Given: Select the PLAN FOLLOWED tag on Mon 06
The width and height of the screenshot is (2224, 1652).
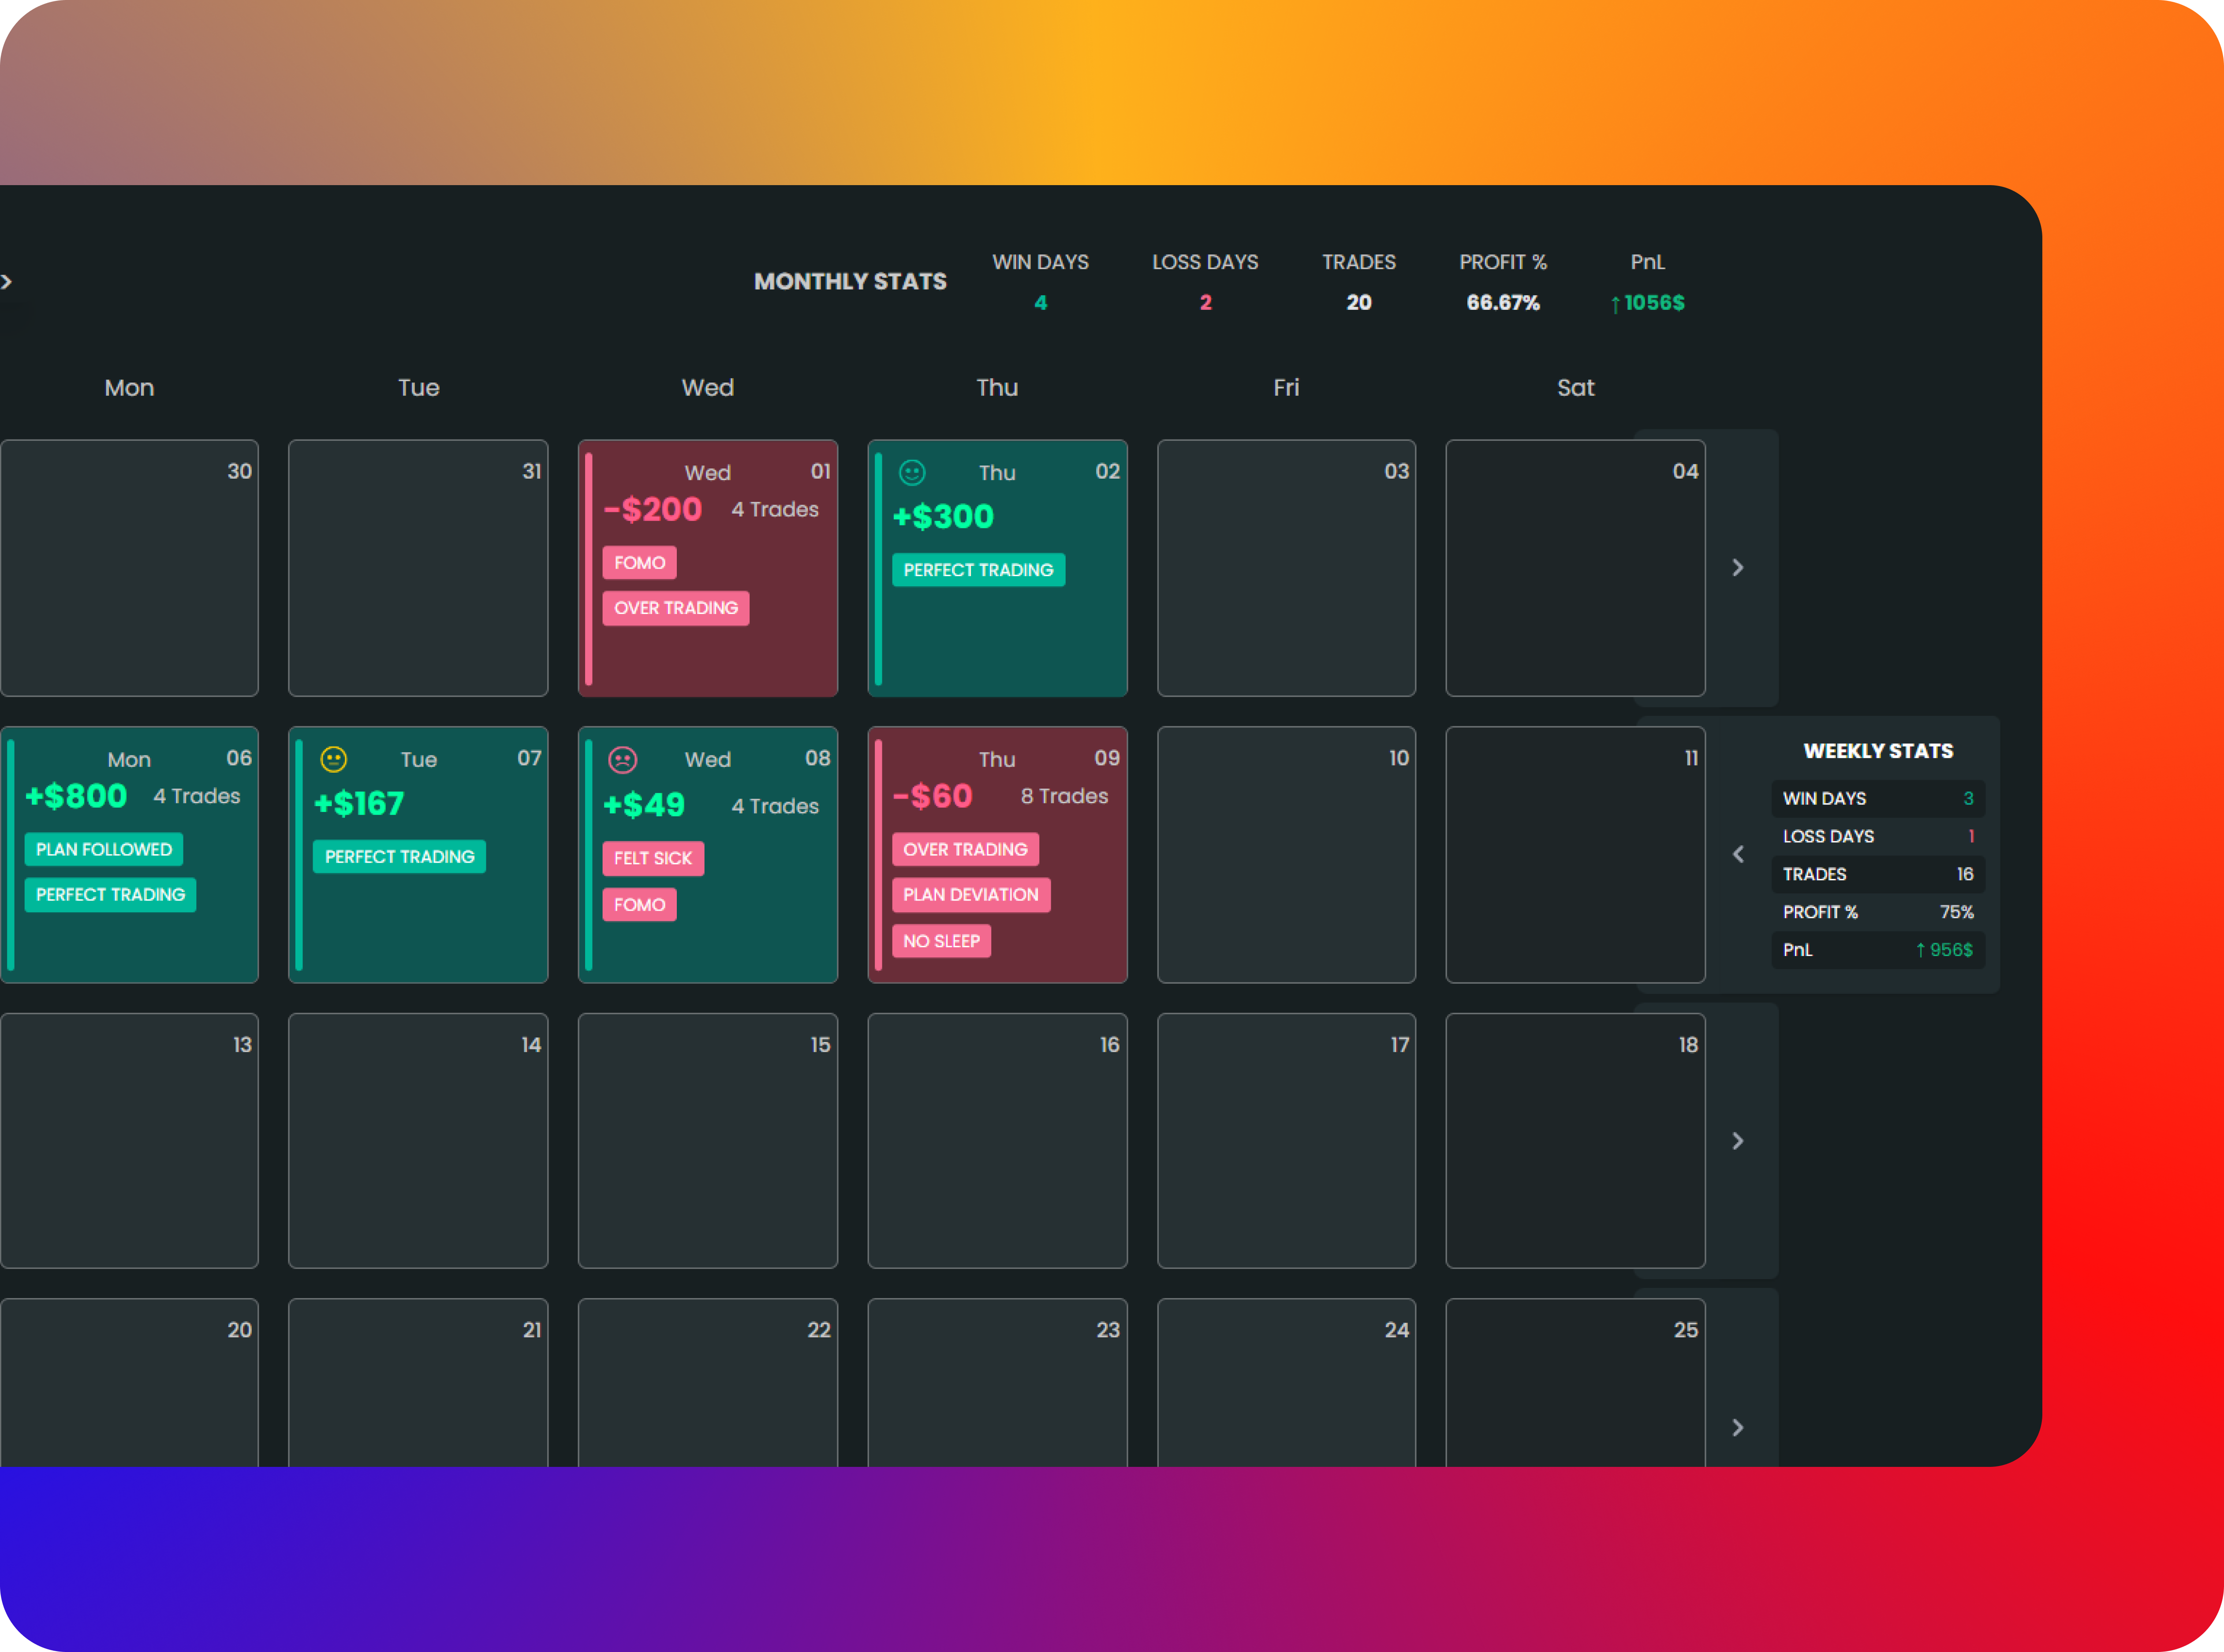Looking at the screenshot, I should pos(104,849).
